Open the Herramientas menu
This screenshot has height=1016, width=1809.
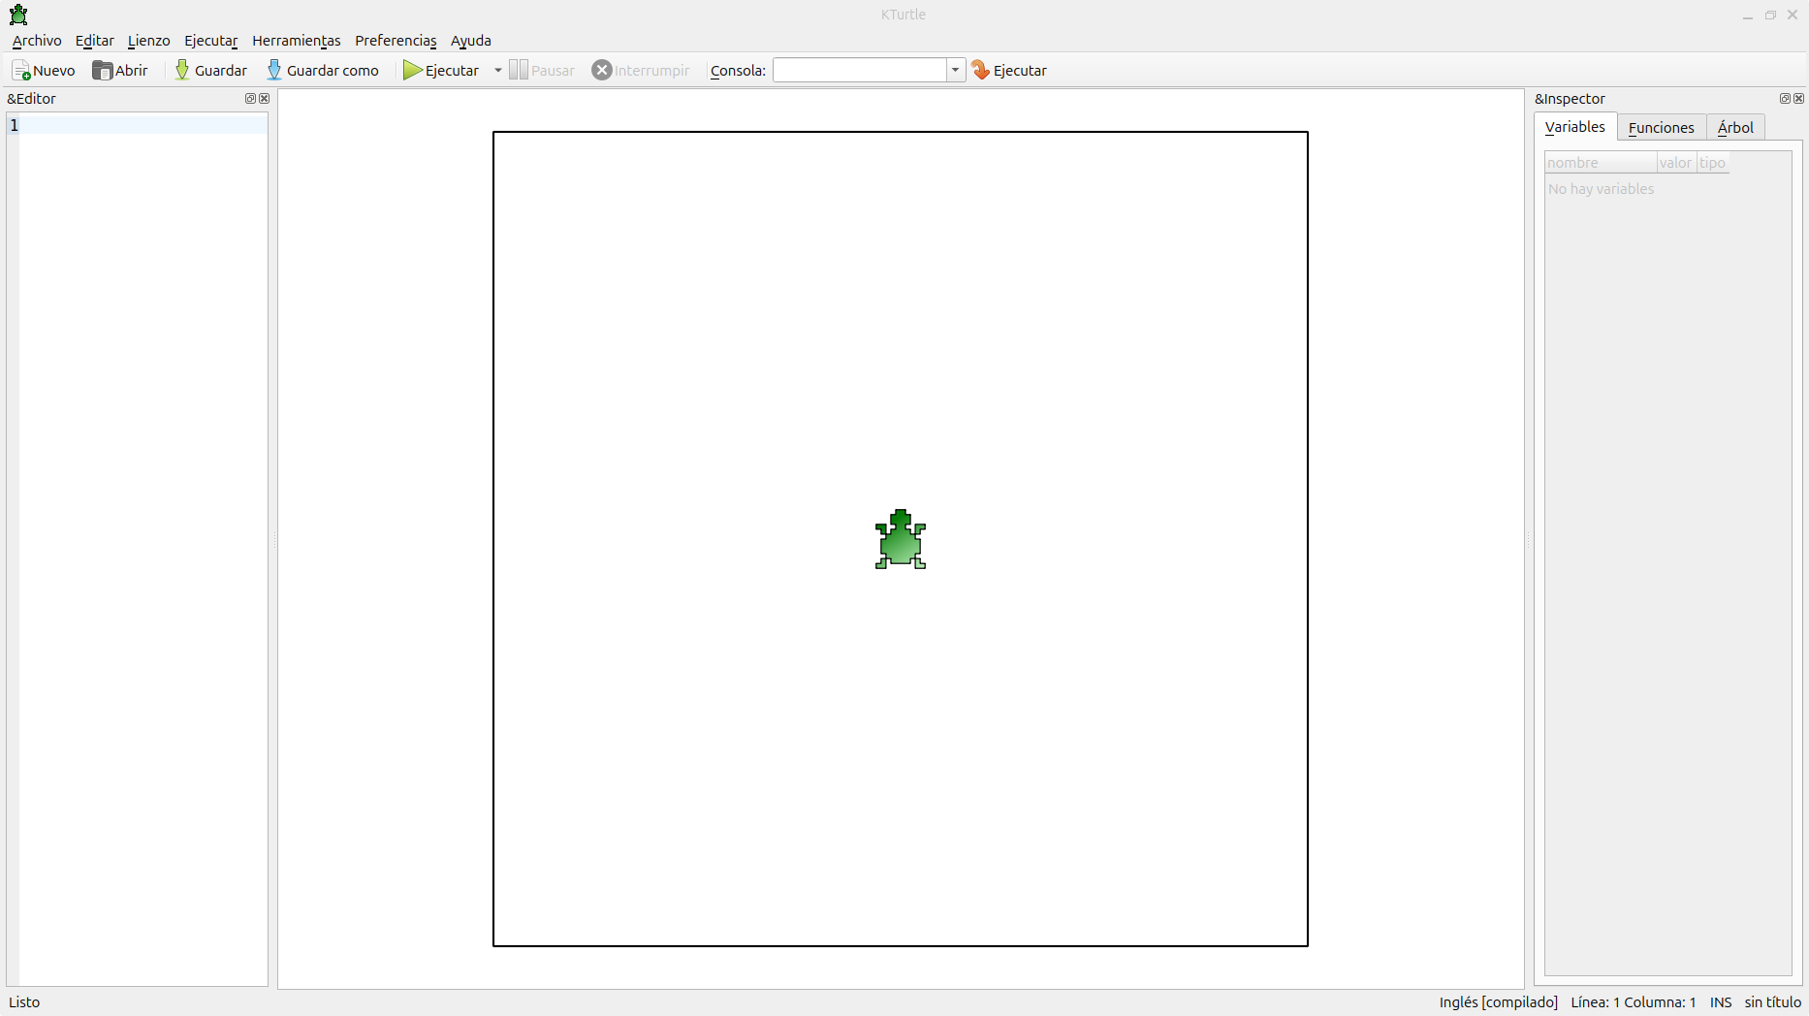pyautogui.click(x=296, y=41)
